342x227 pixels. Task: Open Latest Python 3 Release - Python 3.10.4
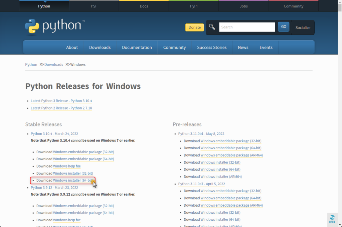[61, 101]
